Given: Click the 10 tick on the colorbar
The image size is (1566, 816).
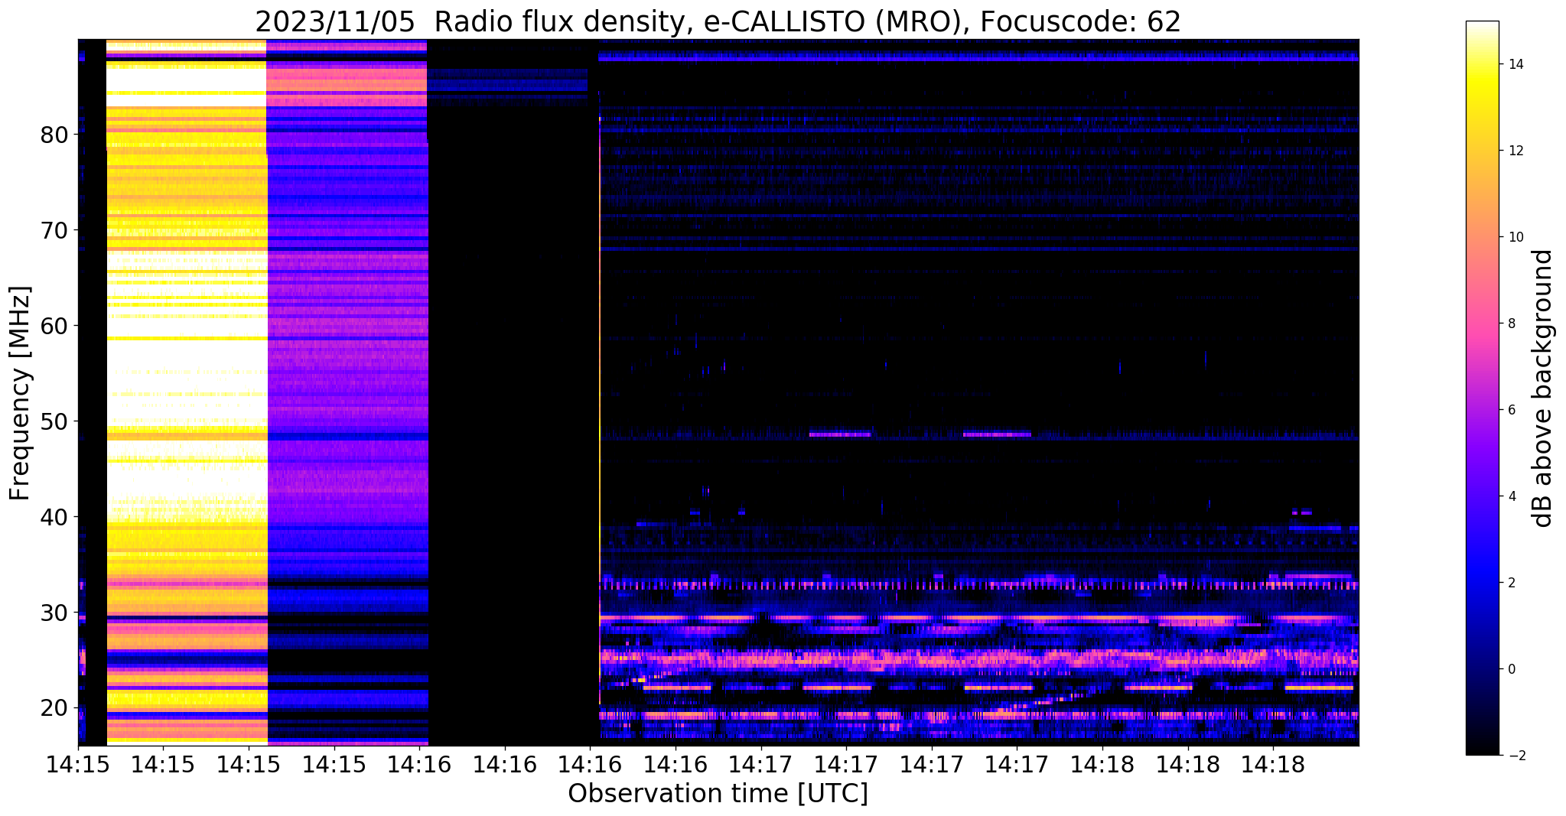Looking at the screenshot, I should 1515,237.
